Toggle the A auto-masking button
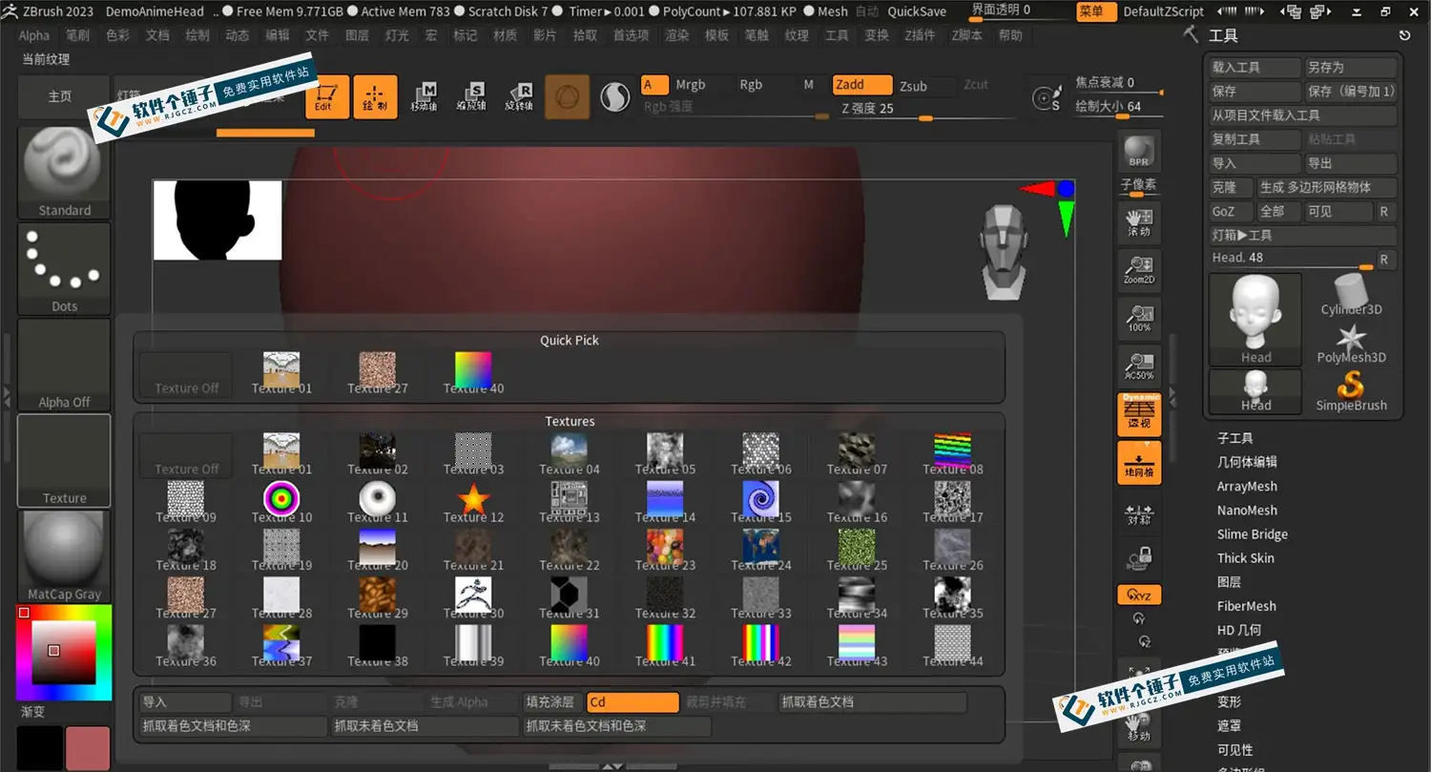The image size is (1431, 772). click(x=653, y=85)
